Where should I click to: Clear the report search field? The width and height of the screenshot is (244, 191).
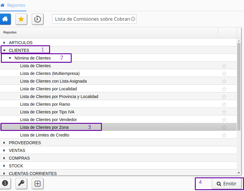pyautogui.click(x=133, y=19)
